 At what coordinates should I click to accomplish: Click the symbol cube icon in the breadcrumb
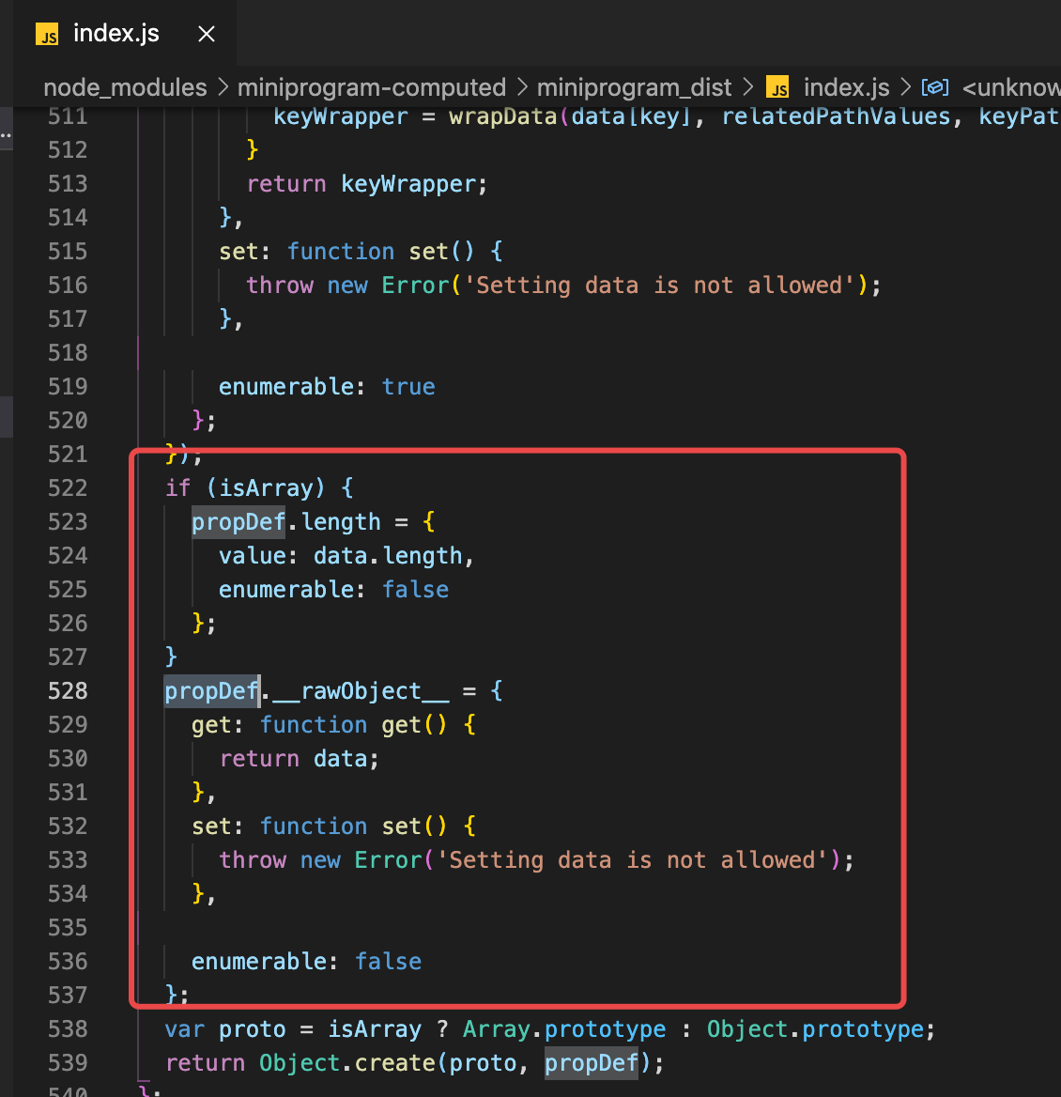934,86
